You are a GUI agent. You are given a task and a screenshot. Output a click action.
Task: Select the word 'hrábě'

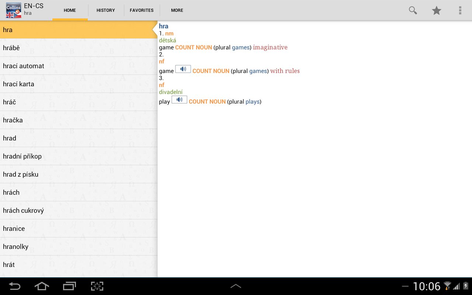tap(79, 48)
